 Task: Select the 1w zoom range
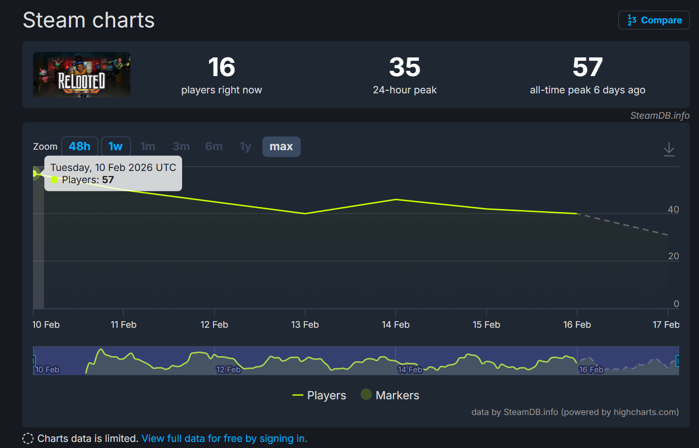pyautogui.click(x=116, y=147)
